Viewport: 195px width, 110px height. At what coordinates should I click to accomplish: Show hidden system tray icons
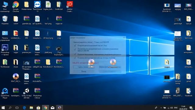[161, 108]
